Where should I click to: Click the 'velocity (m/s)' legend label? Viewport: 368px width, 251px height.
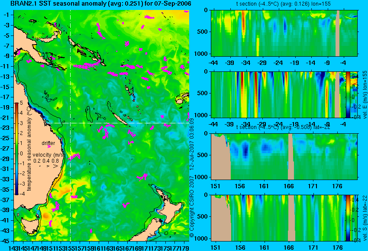click(x=48, y=155)
